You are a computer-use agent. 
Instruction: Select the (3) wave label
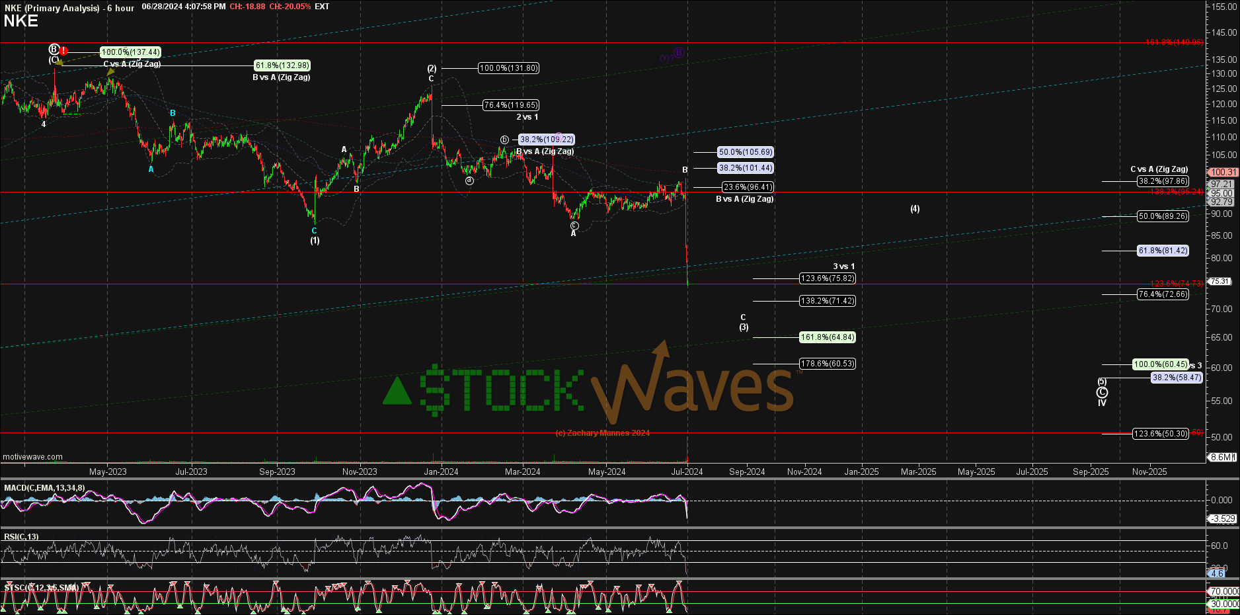click(x=744, y=327)
